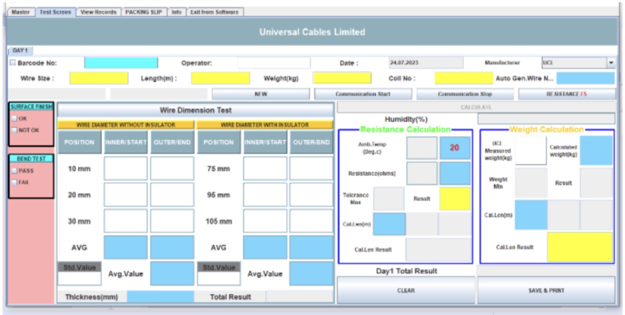625x315 pixels.
Task: Click the Operator input field
Action: click(x=274, y=63)
